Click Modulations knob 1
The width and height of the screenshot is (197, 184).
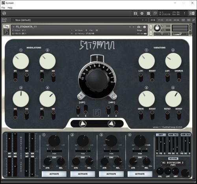tap(21, 61)
